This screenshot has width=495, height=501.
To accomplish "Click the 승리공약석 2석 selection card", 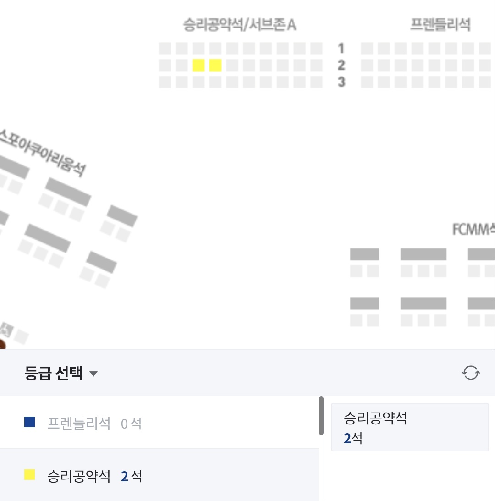I will tap(409, 427).
